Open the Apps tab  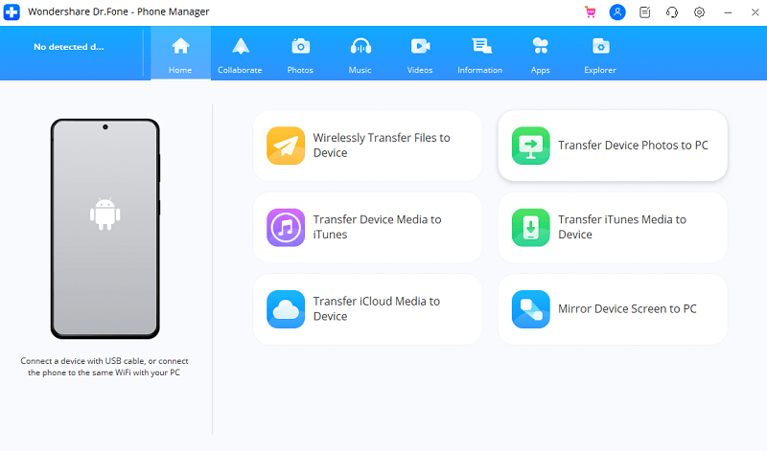coord(541,55)
